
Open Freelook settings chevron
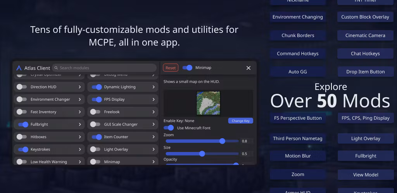point(154,112)
